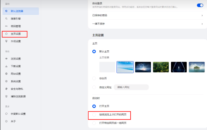Image resolution: width=207 pixels, height=130 pixels.
Task: Choose the green forest homepage background
Action: click(161, 67)
